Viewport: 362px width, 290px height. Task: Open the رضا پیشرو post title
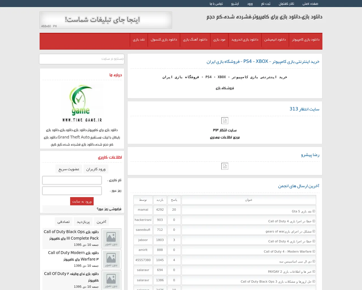pyautogui.click(x=310, y=155)
